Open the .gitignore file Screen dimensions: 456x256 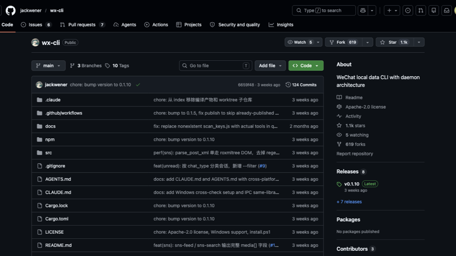coord(55,166)
